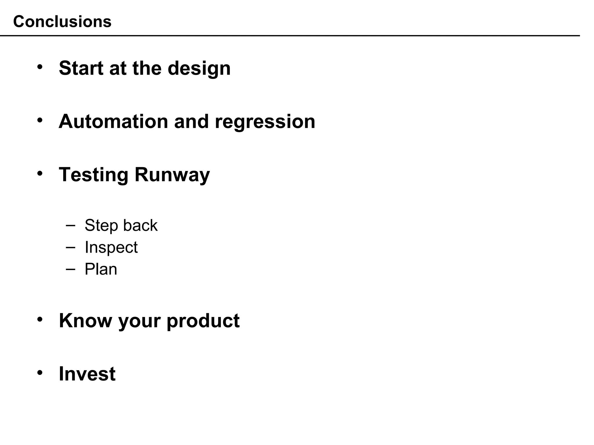
Task: Select the 'Know your product' bullet text
Action: click(x=149, y=321)
